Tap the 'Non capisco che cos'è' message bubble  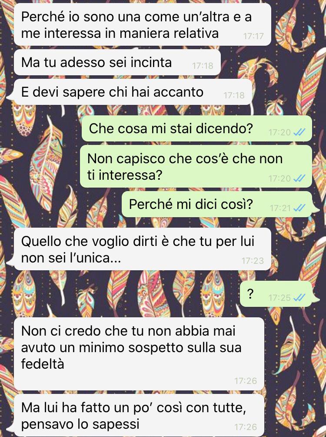coord(196,166)
